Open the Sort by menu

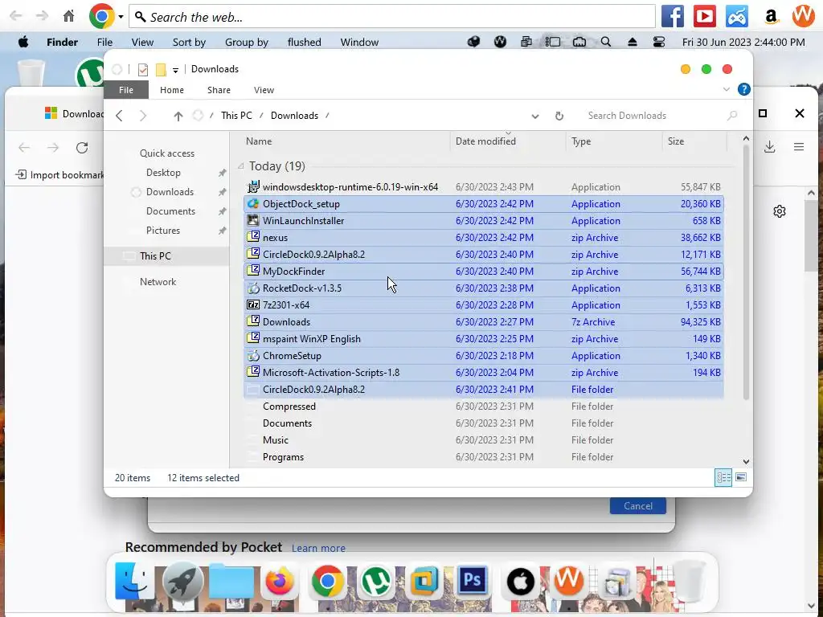click(189, 42)
